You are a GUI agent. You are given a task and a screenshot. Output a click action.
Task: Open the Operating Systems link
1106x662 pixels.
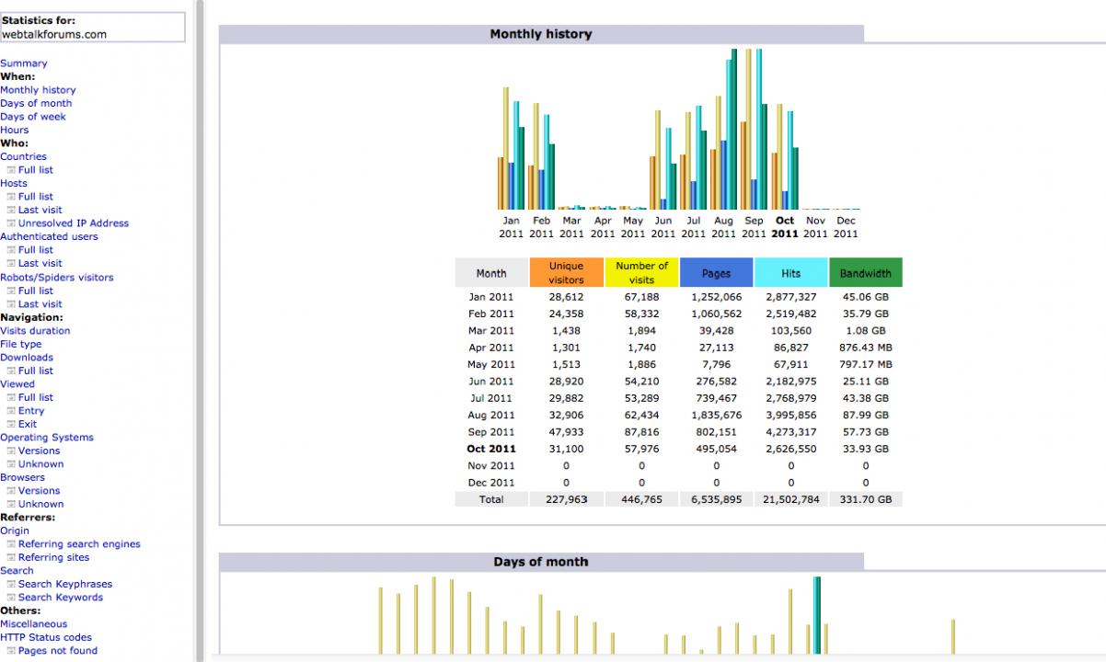pos(47,438)
